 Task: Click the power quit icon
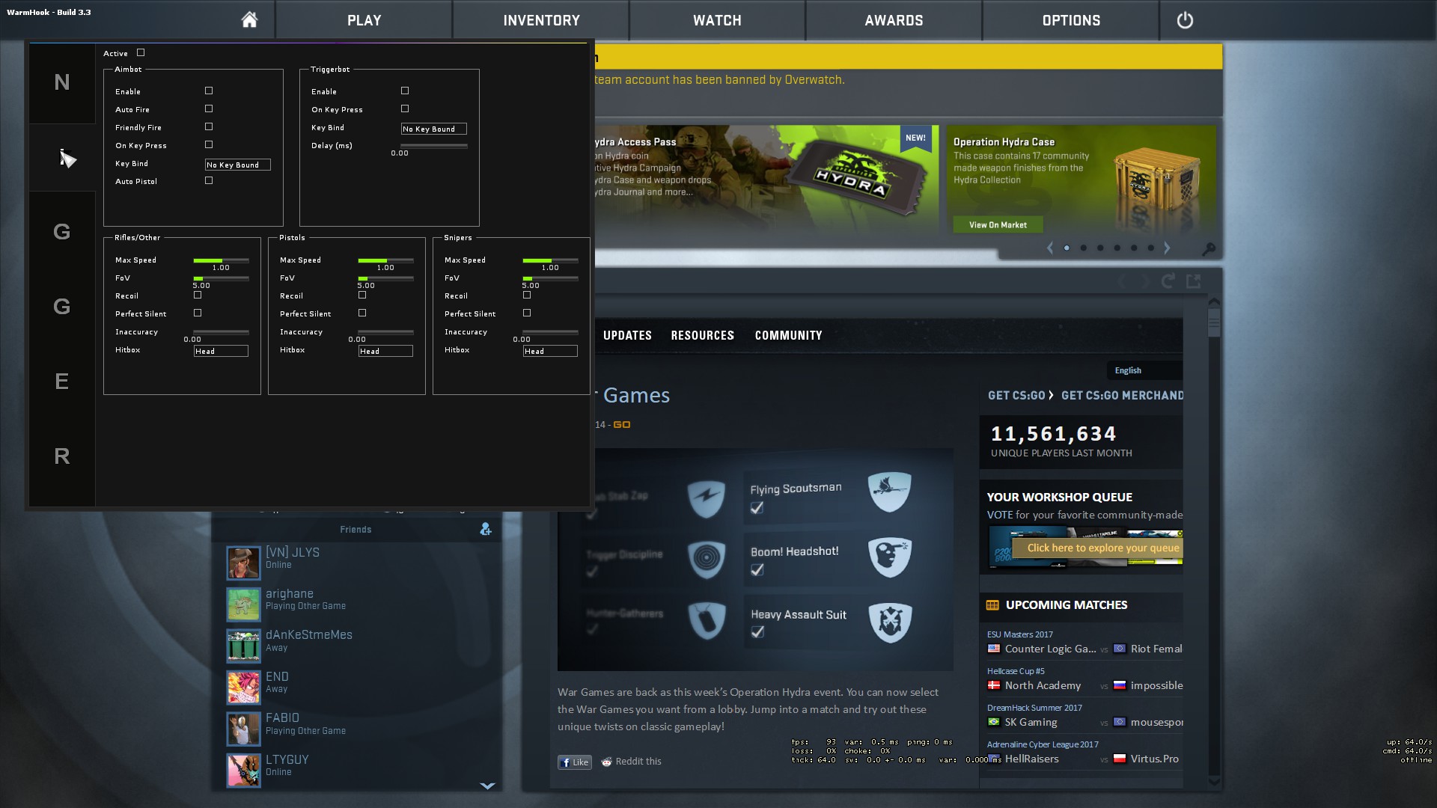tap(1185, 20)
